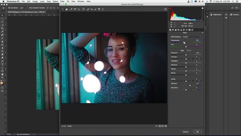Select the Camera Raw Zoom tool
The width and height of the screenshot is (241, 136).
pyautogui.click(x=63, y=9)
